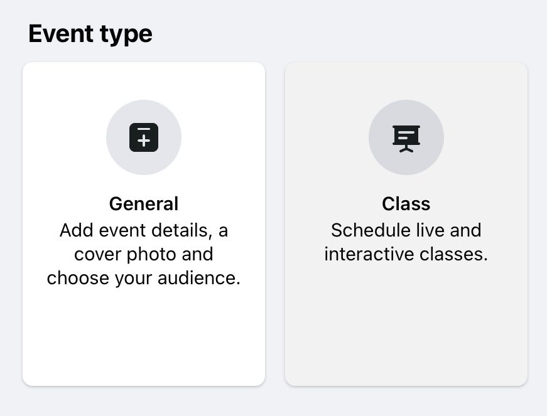Choose Class by its grey card's empty area
Image resolution: width=547 pixels, height=416 pixels.
coord(406,326)
